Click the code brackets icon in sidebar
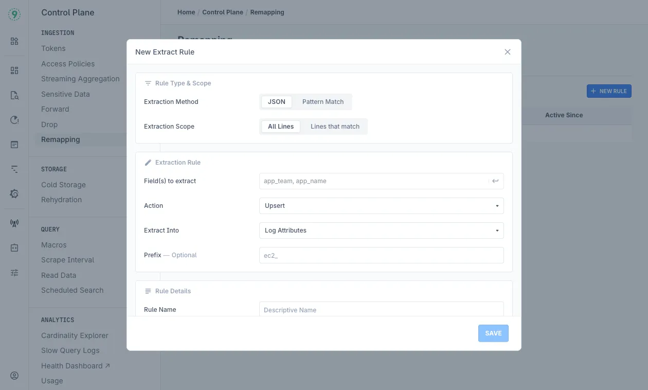This screenshot has height=390, width=648. tap(14, 248)
